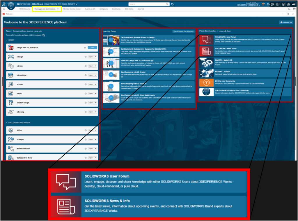Click the SOLIDWORKS User Forum community icon
The image size is (298, 221).
[206, 40]
